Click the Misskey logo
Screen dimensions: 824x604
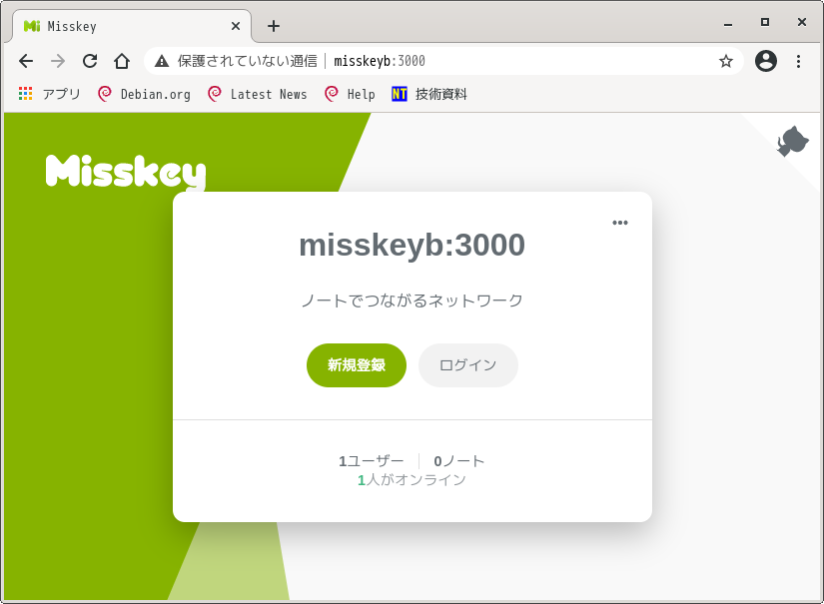coord(126,172)
